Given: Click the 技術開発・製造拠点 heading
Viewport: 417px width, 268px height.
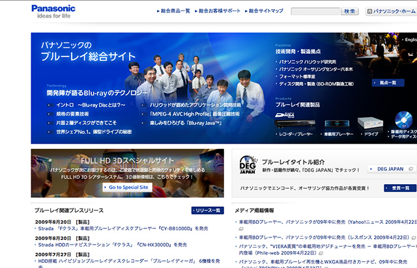Looking at the screenshot, I should click(x=298, y=51).
